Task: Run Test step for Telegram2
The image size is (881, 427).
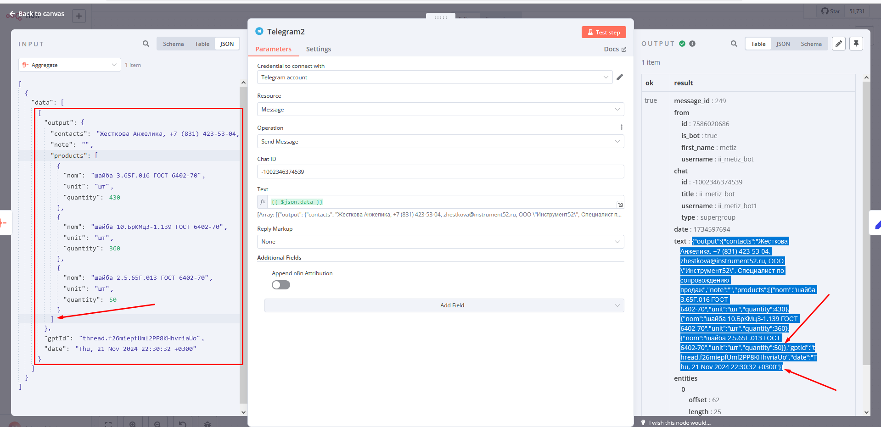Action: 604,32
